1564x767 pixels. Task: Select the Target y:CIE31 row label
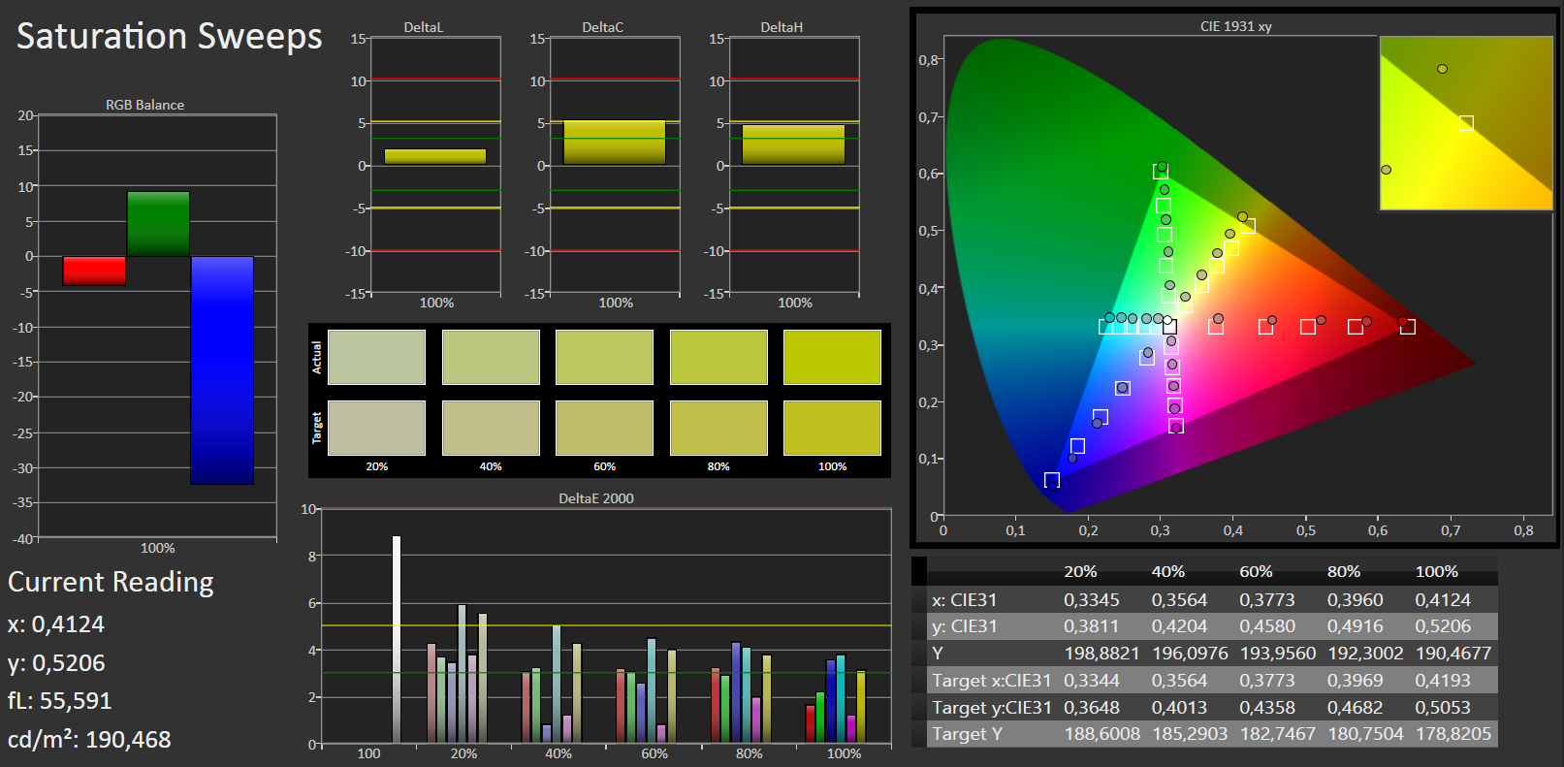click(x=992, y=708)
